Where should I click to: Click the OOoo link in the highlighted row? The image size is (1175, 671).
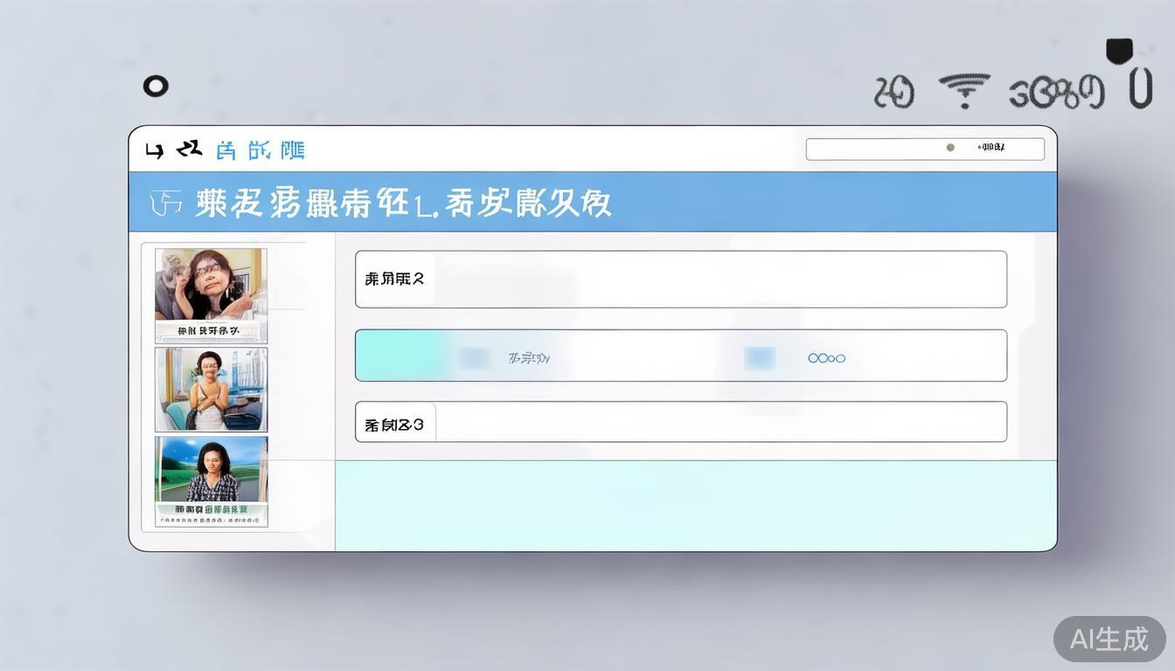tap(825, 357)
